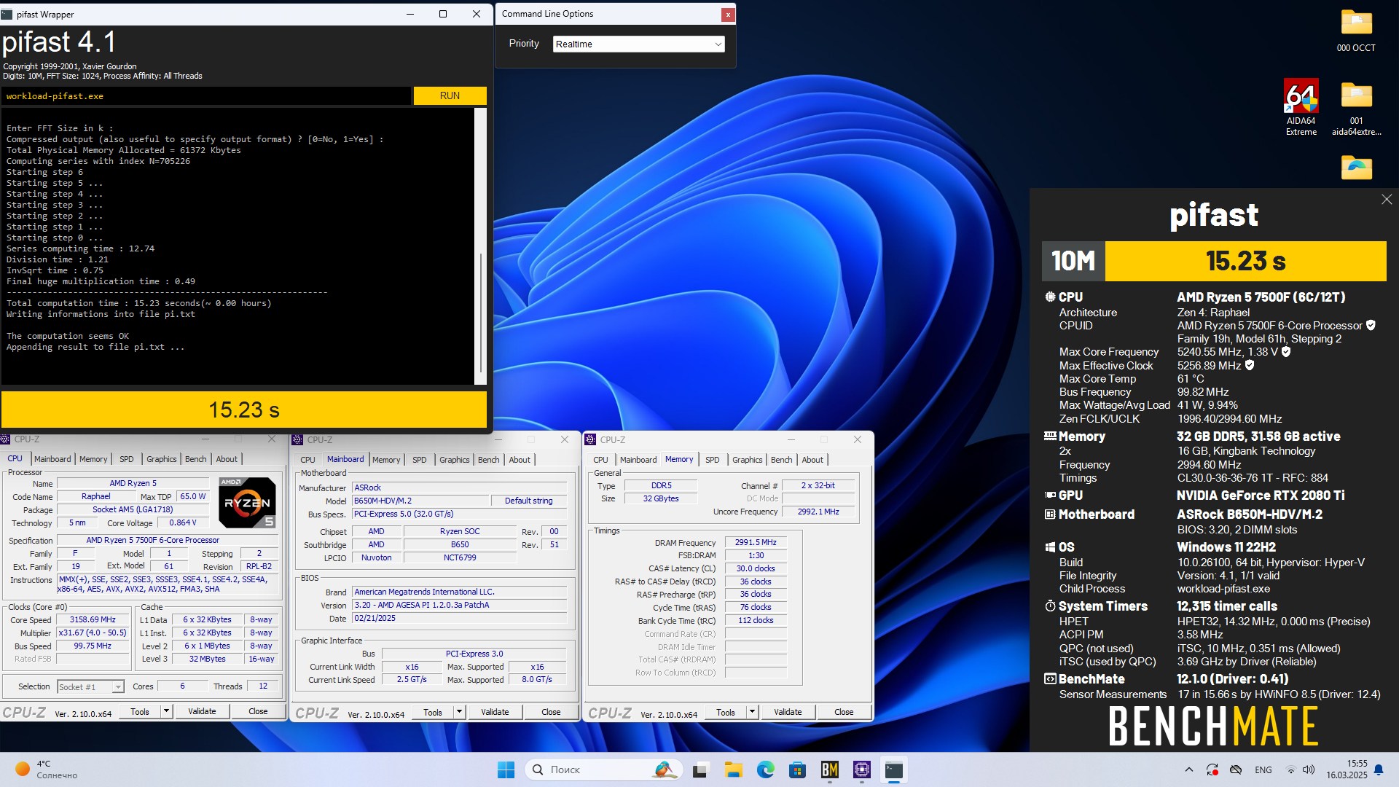This screenshot has height=787, width=1399.
Task: Open the cloud folder icon on the desktop
Action: (1356, 168)
